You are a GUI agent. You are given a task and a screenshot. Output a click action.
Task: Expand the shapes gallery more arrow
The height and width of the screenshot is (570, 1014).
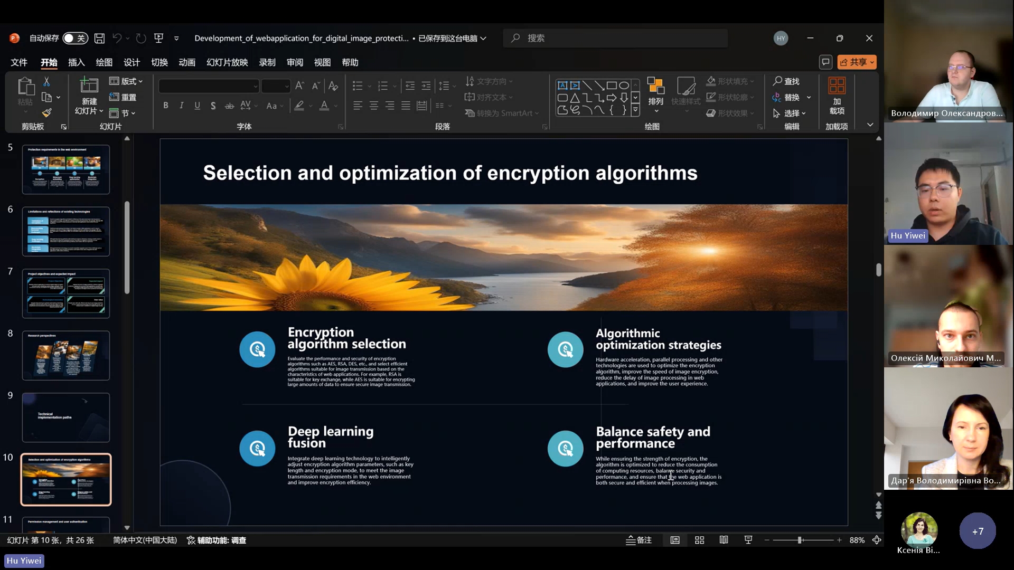pyautogui.click(x=635, y=110)
